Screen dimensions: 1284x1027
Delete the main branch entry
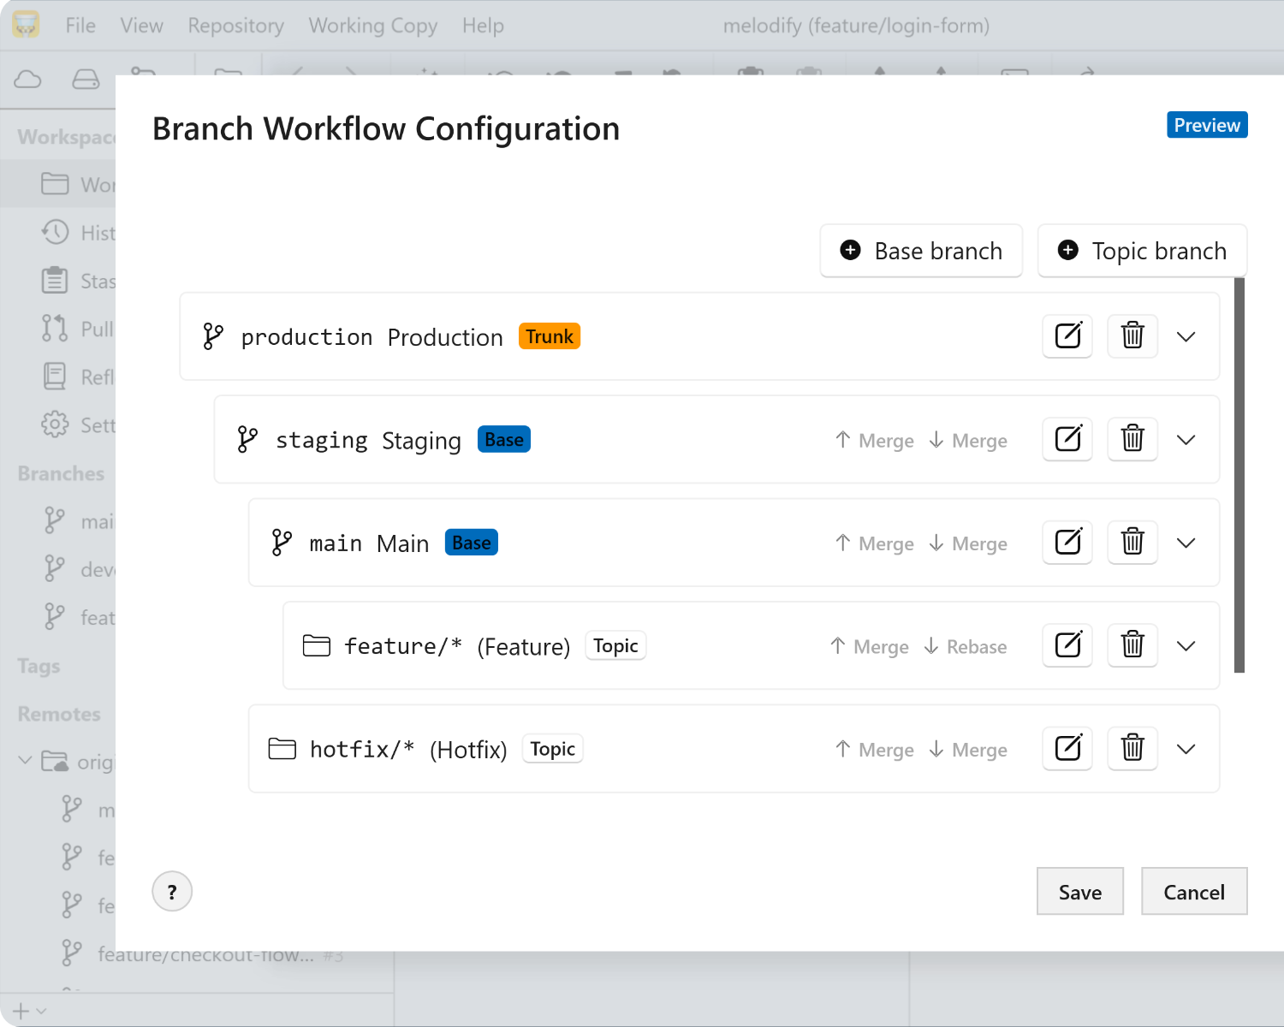[1132, 542]
